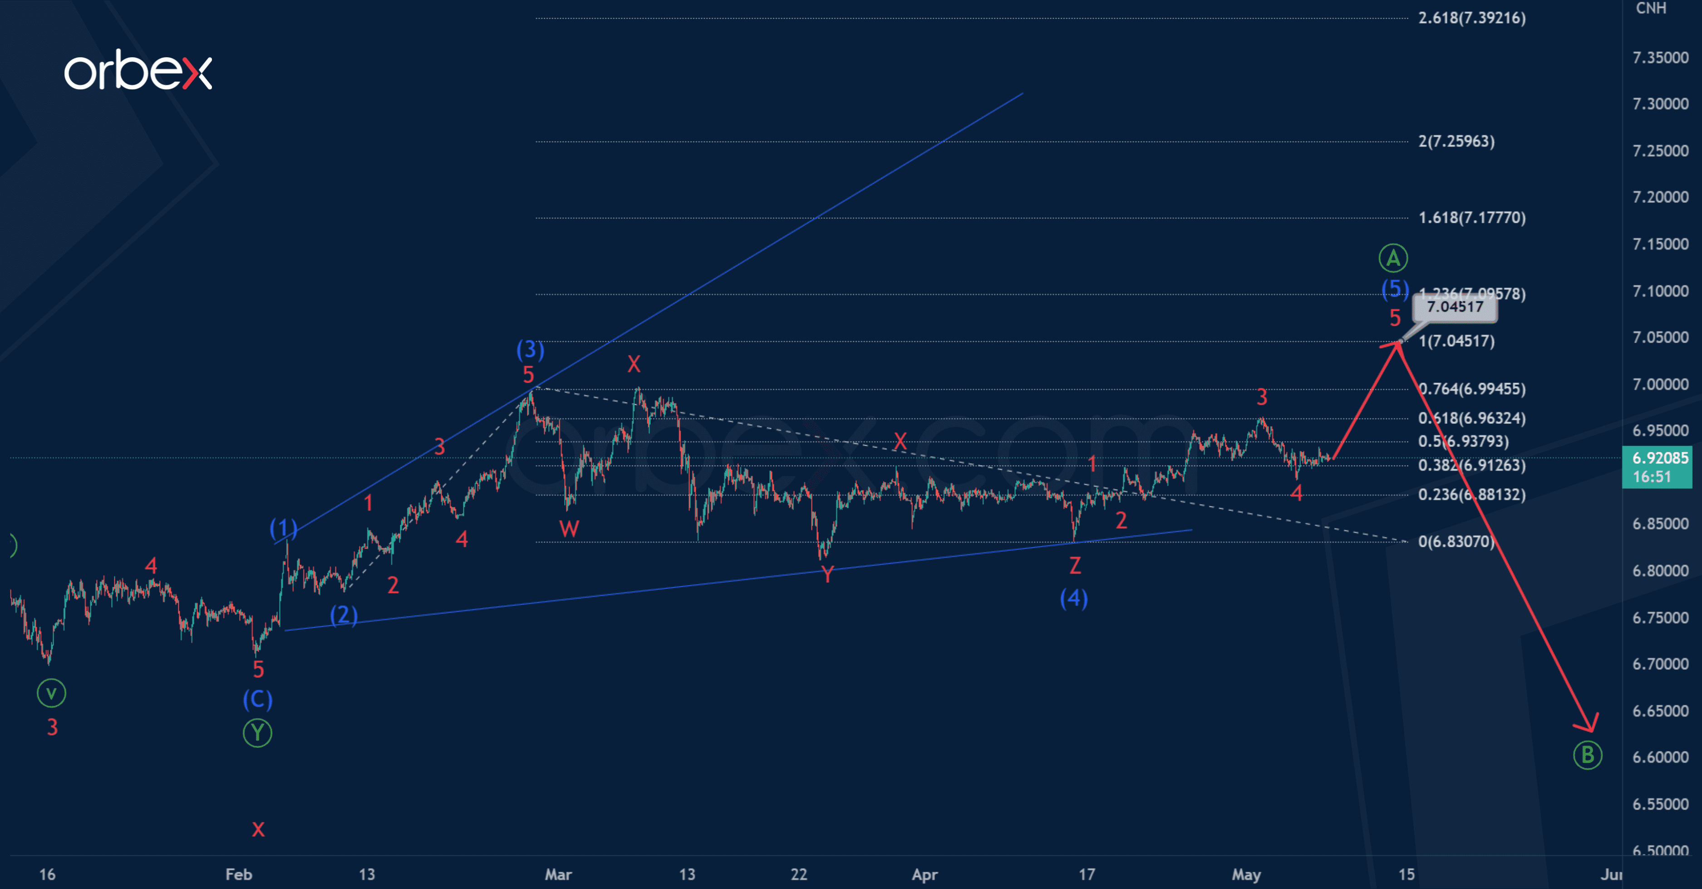1702x889 pixels.
Task: Click the 16 date on time axis
Action: pos(47,874)
